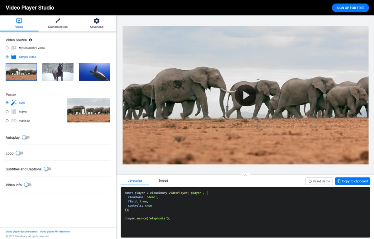Viewport: 374px width, 239px height.
Task: Enable the Autoplay toggle
Action: coord(26,137)
